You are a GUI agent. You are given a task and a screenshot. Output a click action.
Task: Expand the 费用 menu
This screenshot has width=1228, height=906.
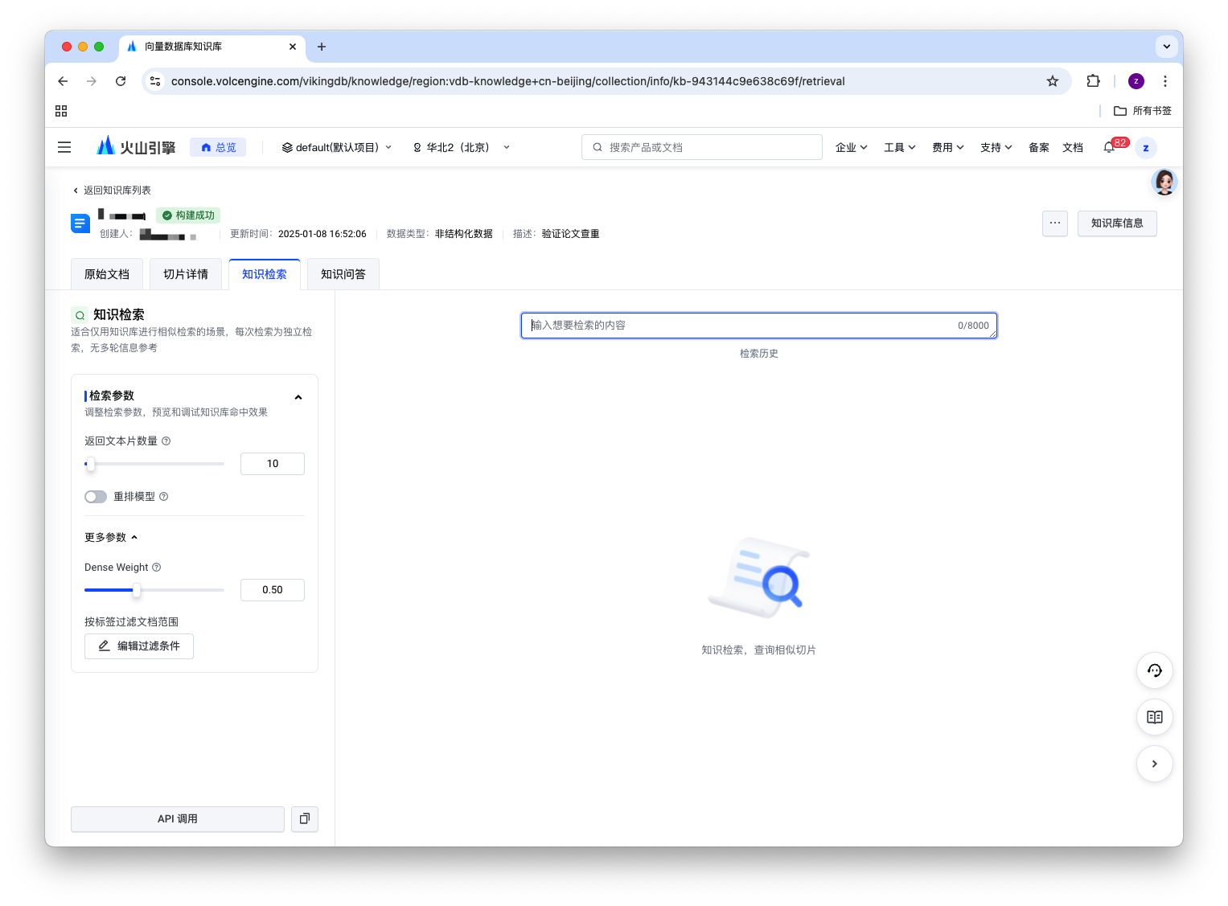(x=948, y=147)
